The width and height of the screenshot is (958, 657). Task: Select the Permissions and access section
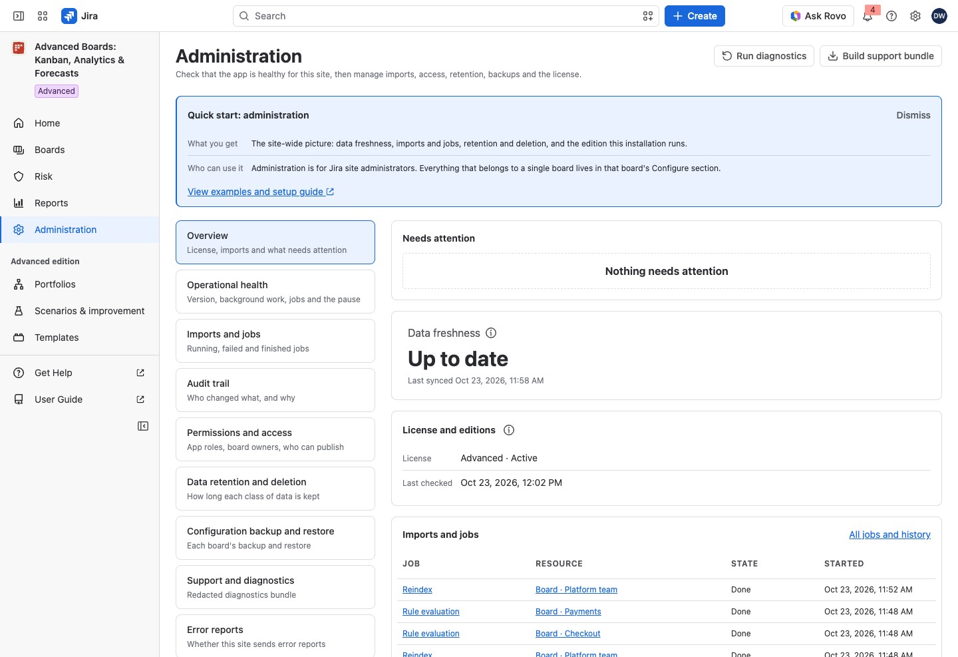(275, 439)
